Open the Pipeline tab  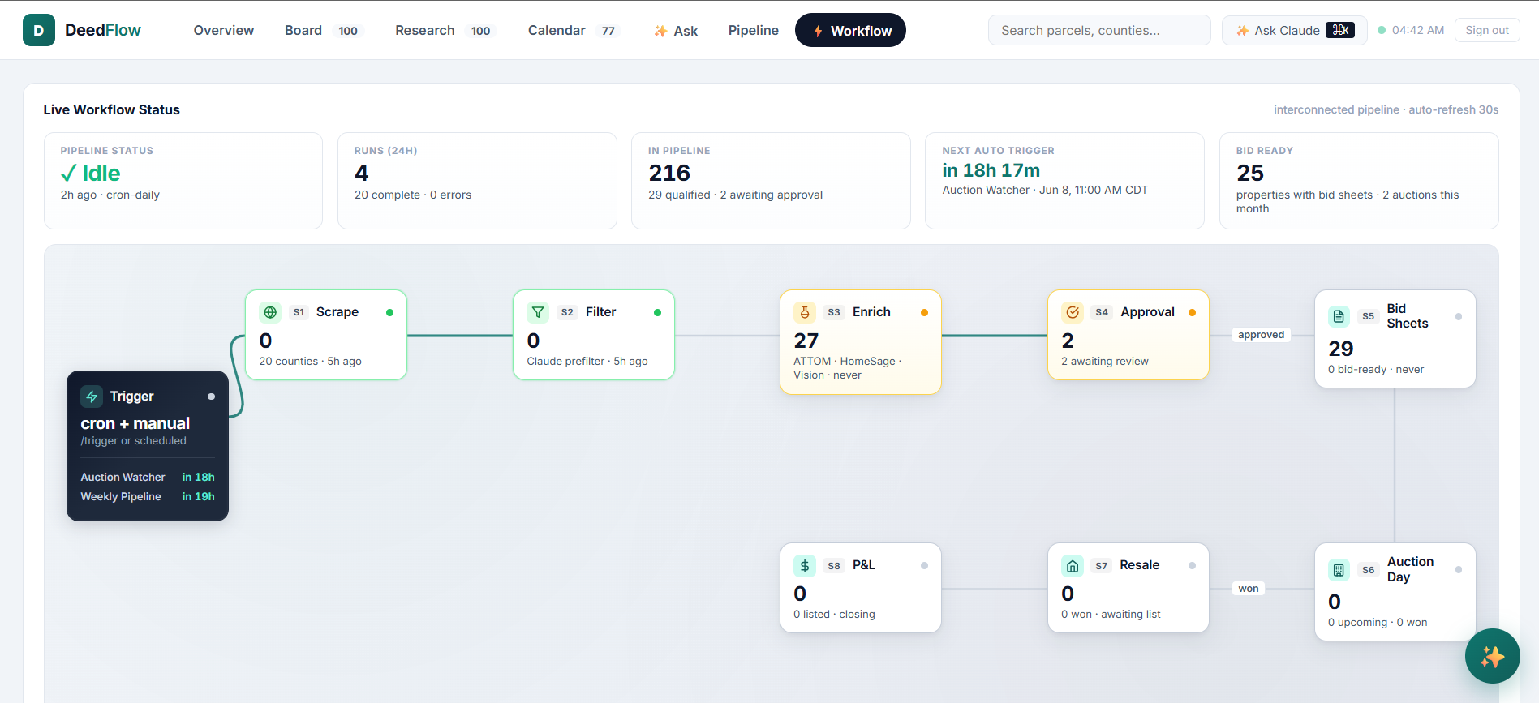[754, 30]
